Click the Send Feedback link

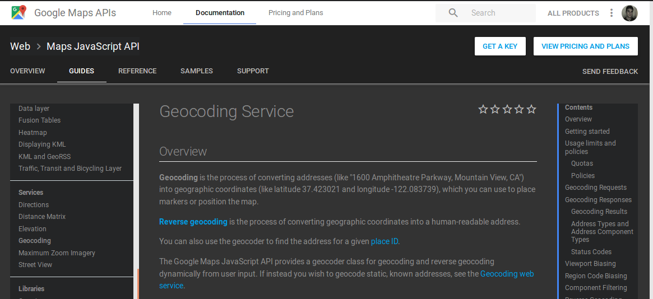610,72
